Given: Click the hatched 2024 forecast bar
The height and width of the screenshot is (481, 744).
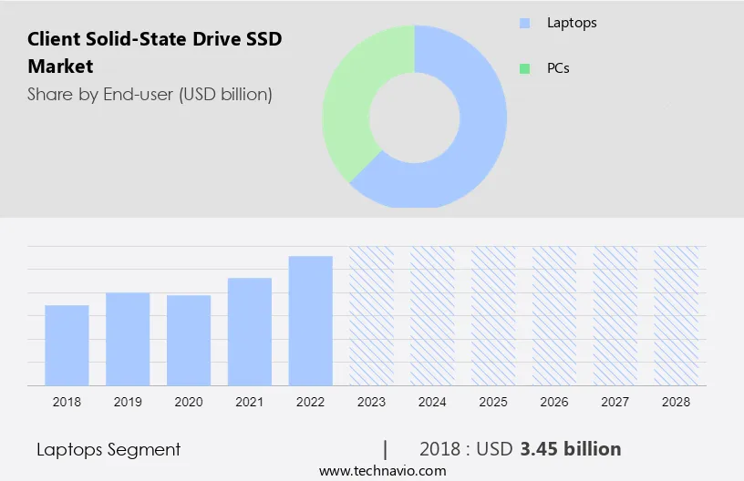Looking at the screenshot, I should click(x=432, y=315).
